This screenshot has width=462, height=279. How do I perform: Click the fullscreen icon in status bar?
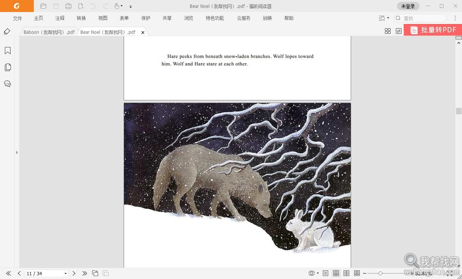click(x=450, y=273)
